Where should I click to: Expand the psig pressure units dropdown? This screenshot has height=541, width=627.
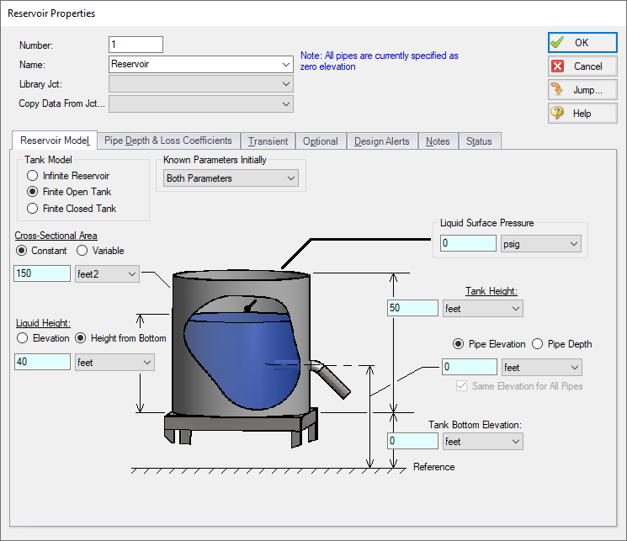[540, 243]
